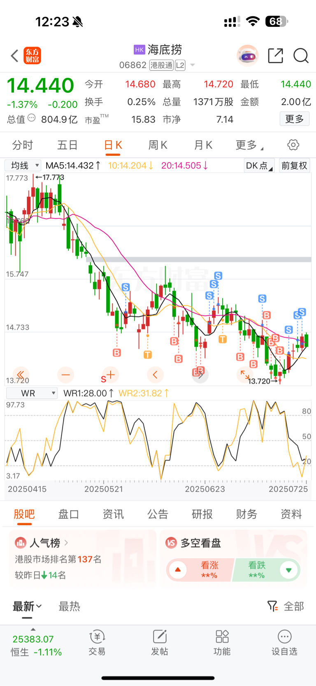Tap the 更多 quote details button

tap(295, 119)
